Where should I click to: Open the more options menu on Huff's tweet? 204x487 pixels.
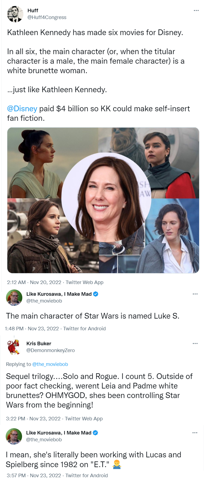[x=196, y=10]
